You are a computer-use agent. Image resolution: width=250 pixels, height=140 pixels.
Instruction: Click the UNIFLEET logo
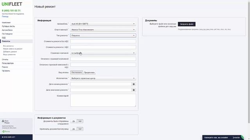coord(12,4)
